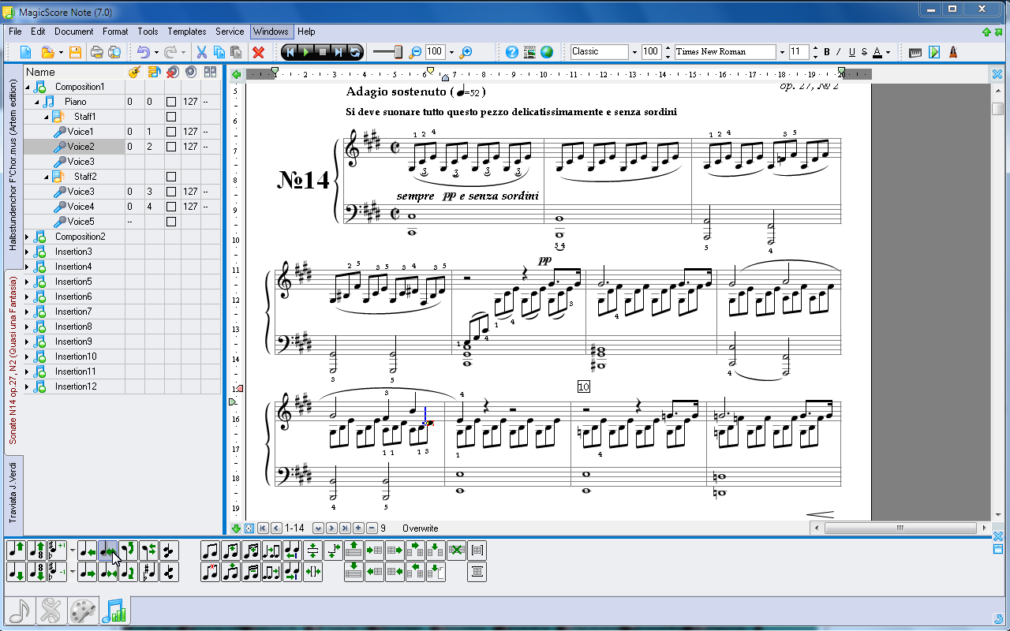Select the Traviata J.Verdi document tab
The image size is (1010, 631).
pos(13,492)
